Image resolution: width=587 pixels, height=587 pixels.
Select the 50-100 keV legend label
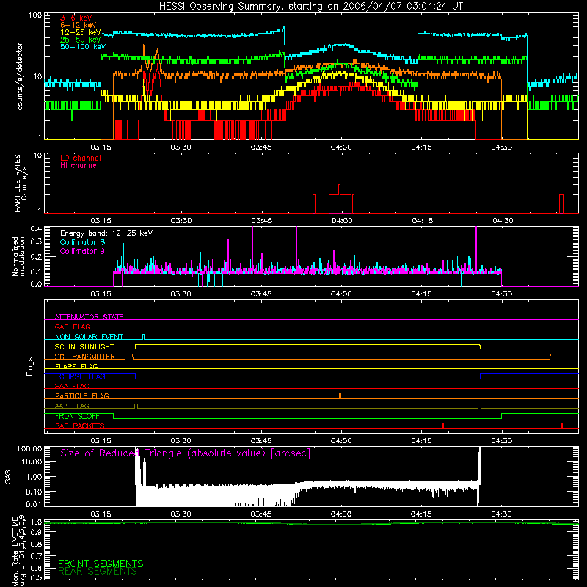click(x=82, y=47)
